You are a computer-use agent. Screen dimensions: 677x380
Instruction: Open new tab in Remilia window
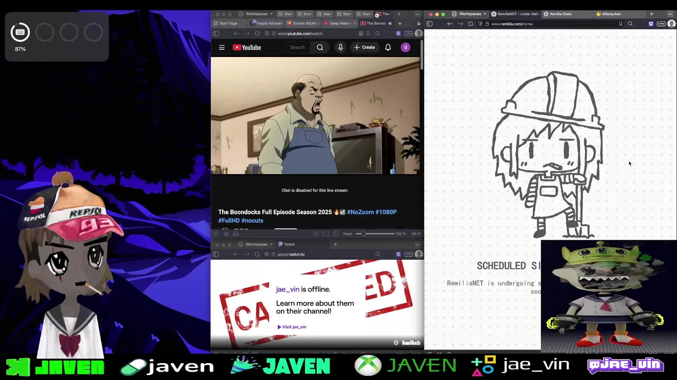[652, 14]
